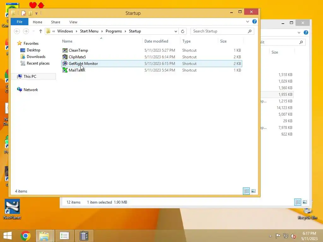Click the Back navigation arrow in Startup window
This screenshot has width=323, height=242.
tap(17, 31)
